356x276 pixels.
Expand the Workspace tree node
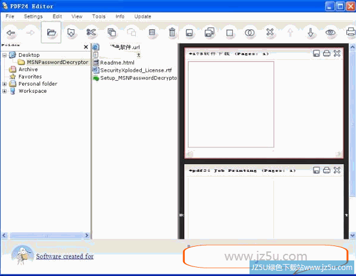tap(4, 91)
